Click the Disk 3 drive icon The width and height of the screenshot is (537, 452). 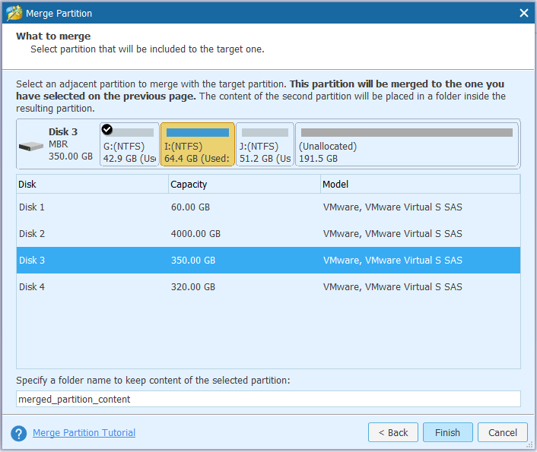pos(31,145)
